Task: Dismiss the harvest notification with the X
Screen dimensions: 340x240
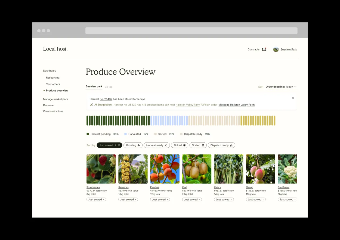Action: tap(293, 98)
